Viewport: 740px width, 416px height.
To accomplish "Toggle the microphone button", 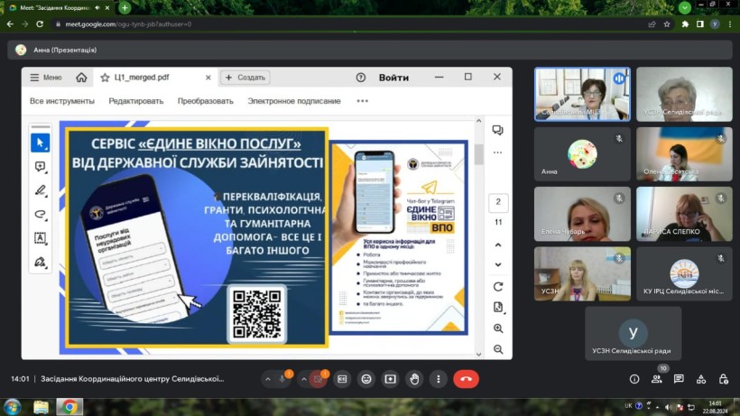I will click(x=282, y=379).
